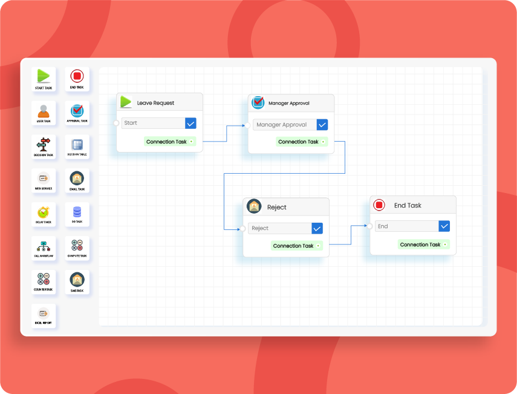Viewport: 517px width, 394px height.
Task: Select the Email Task icon
Action: point(77,179)
